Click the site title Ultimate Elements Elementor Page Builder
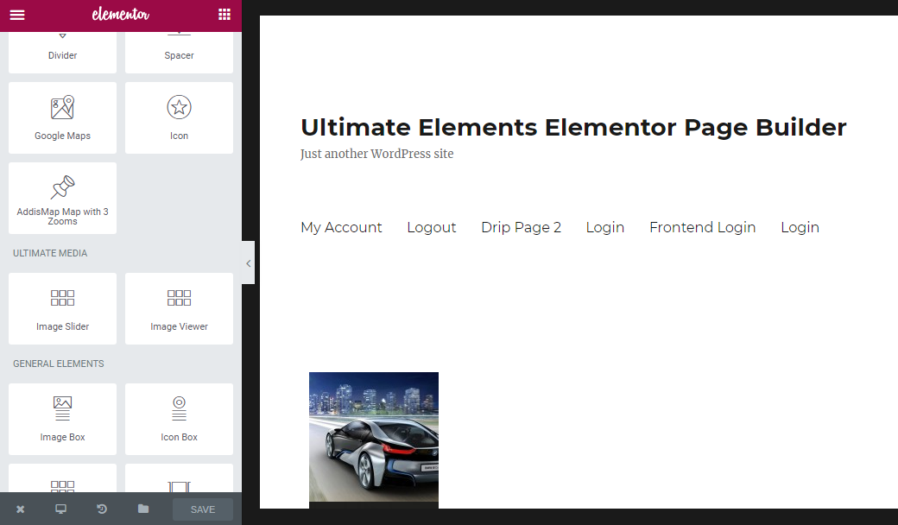Viewport: 898px width, 525px height. coord(573,127)
